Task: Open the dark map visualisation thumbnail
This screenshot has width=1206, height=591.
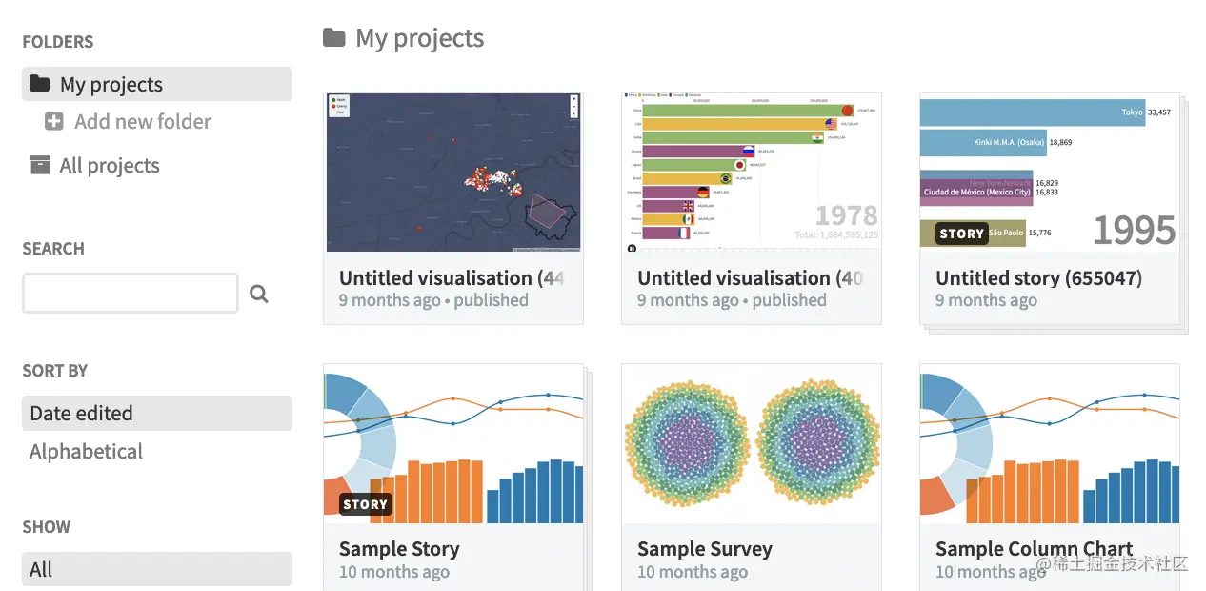Action: [x=453, y=173]
